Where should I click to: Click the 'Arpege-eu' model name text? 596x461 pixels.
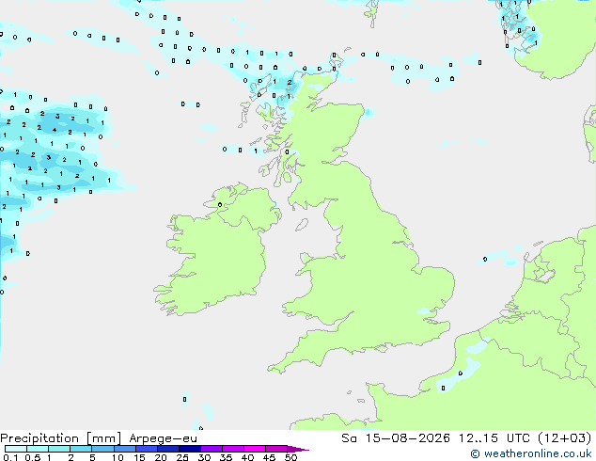163,438
